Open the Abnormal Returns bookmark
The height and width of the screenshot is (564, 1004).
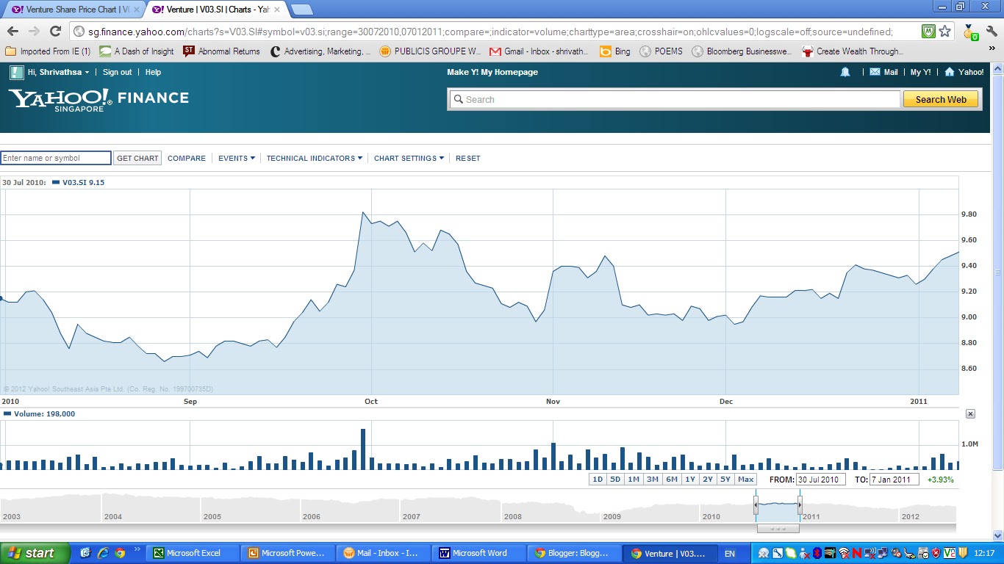(221, 51)
